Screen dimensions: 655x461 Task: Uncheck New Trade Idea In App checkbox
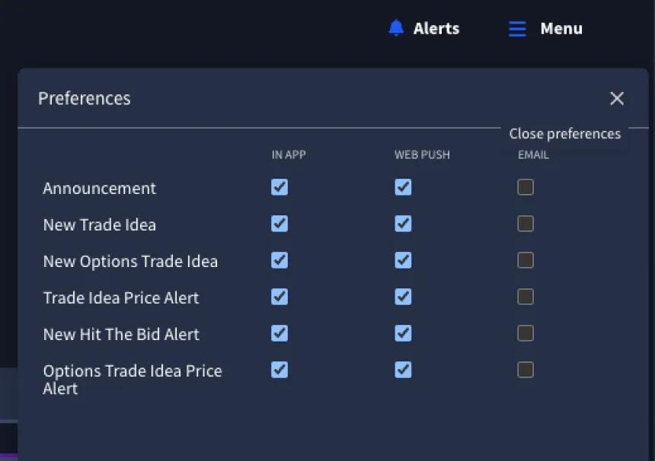pyautogui.click(x=280, y=224)
